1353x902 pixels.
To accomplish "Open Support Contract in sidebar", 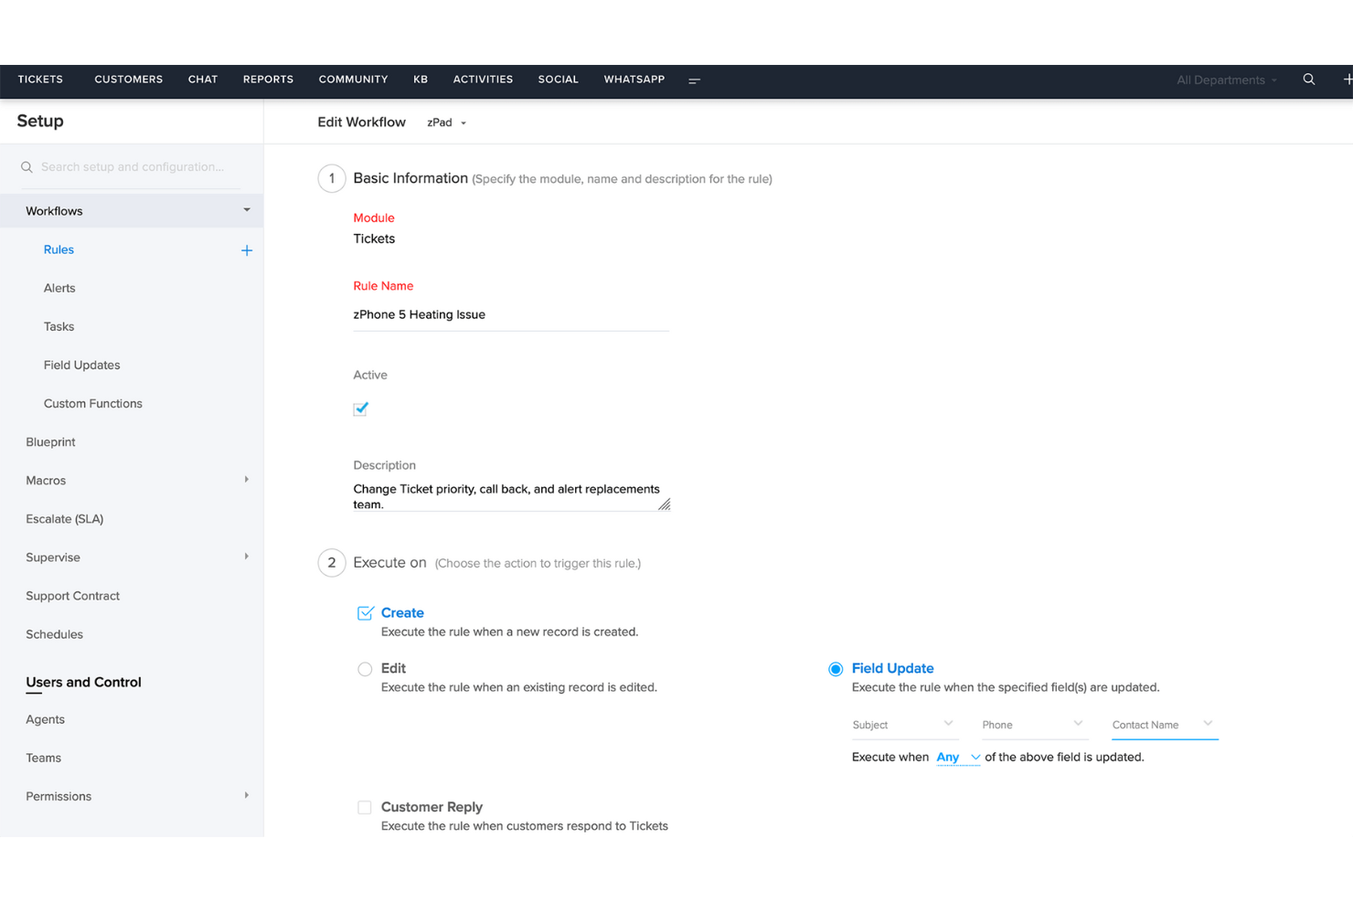I will click(73, 596).
